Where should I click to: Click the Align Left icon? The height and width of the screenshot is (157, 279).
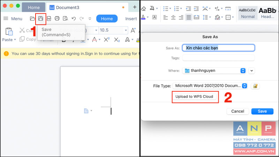pyautogui.click(x=165, y=17)
